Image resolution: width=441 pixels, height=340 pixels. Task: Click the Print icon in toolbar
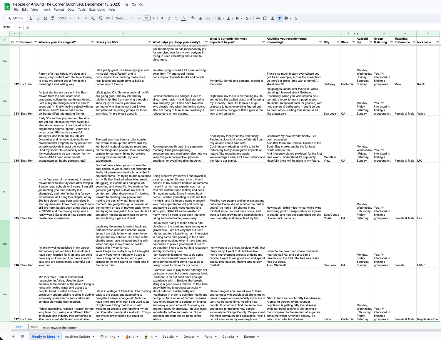(x=45, y=18)
